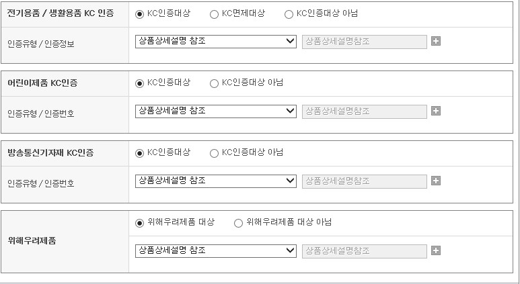Select KC인증대상 for 어린이제품 KC인증
Screen dimensions: 520x284
click(140, 83)
